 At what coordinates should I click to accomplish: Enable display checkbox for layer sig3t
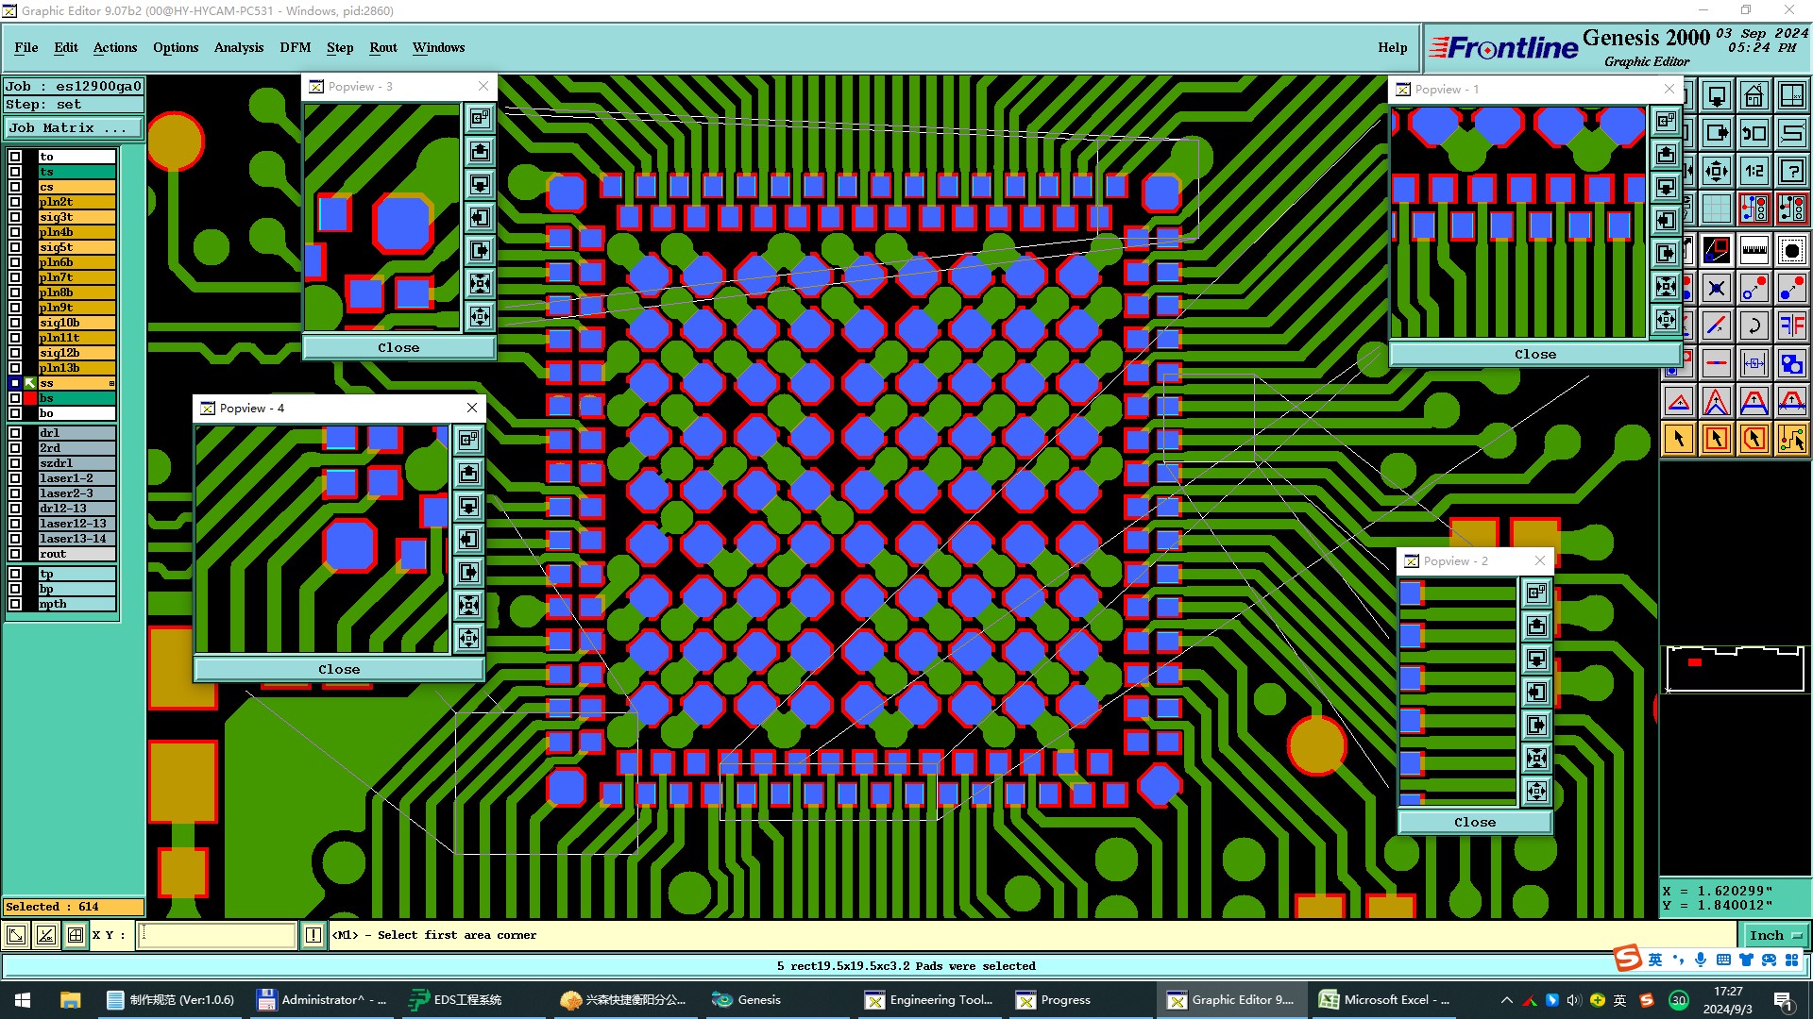pos(15,217)
